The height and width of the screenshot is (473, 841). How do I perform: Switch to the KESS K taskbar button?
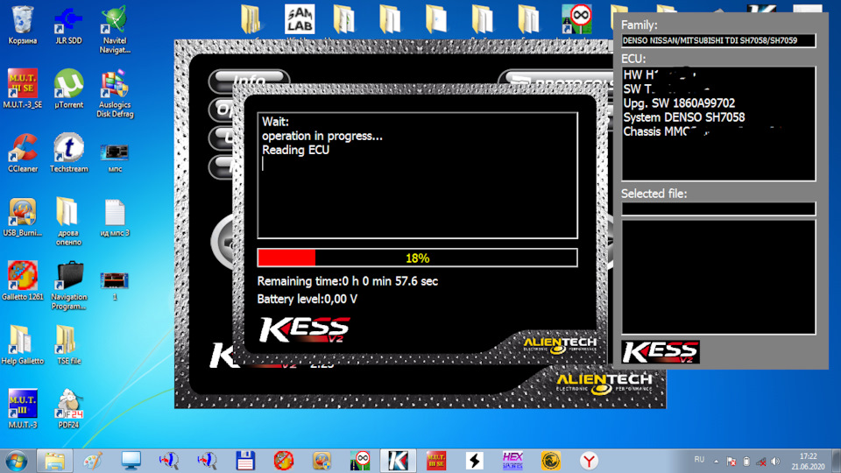tap(398, 461)
